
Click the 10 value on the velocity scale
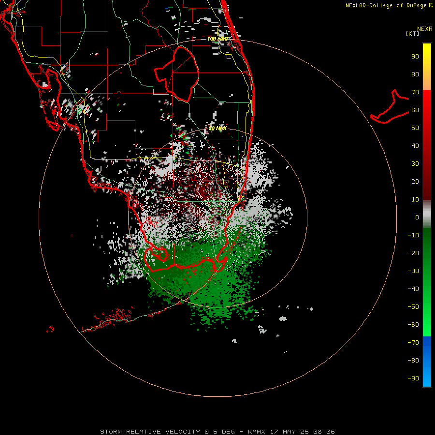[x=415, y=200]
